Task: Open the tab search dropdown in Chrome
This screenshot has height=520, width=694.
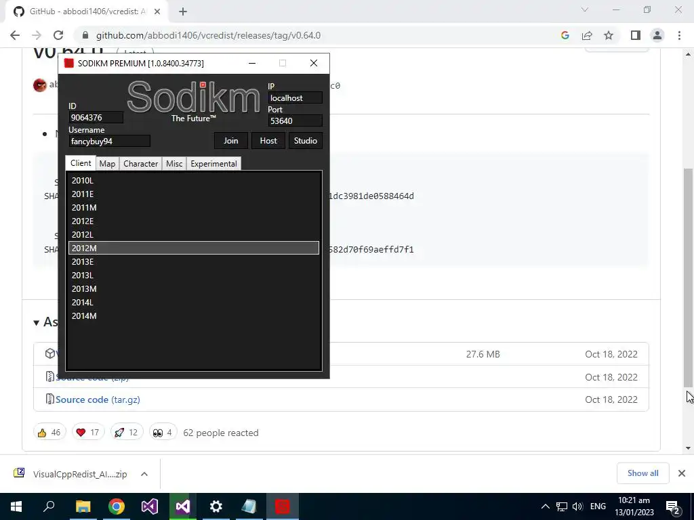Action: coord(585,9)
